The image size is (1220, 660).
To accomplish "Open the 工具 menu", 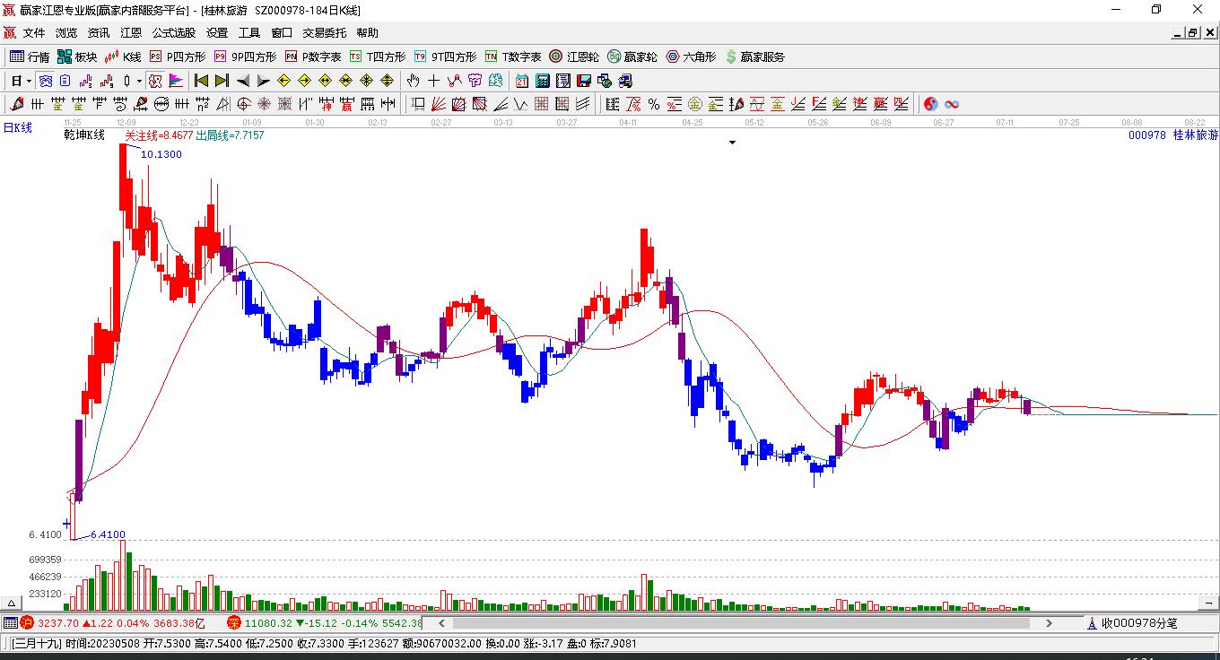I will (x=249, y=33).
